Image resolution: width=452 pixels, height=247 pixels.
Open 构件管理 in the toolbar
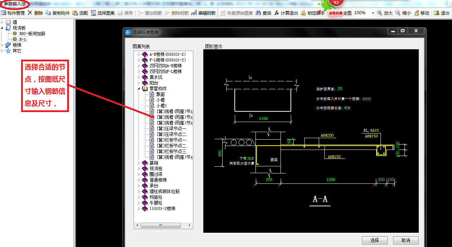(x=13, y=13)
